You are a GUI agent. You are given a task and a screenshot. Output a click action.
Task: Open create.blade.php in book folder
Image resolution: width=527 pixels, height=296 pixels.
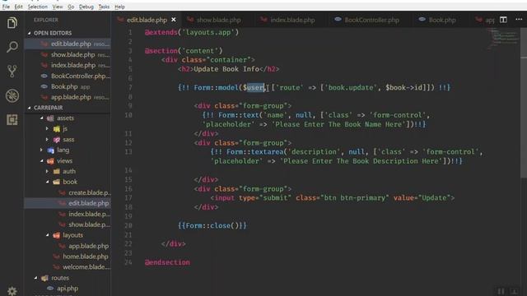pyautogui.click(x=68, y=192)
